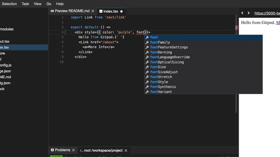Click wrench icon beside 'fontSizeAdjust'
This screenshot has width=280, height=157.
coord(147,72)
